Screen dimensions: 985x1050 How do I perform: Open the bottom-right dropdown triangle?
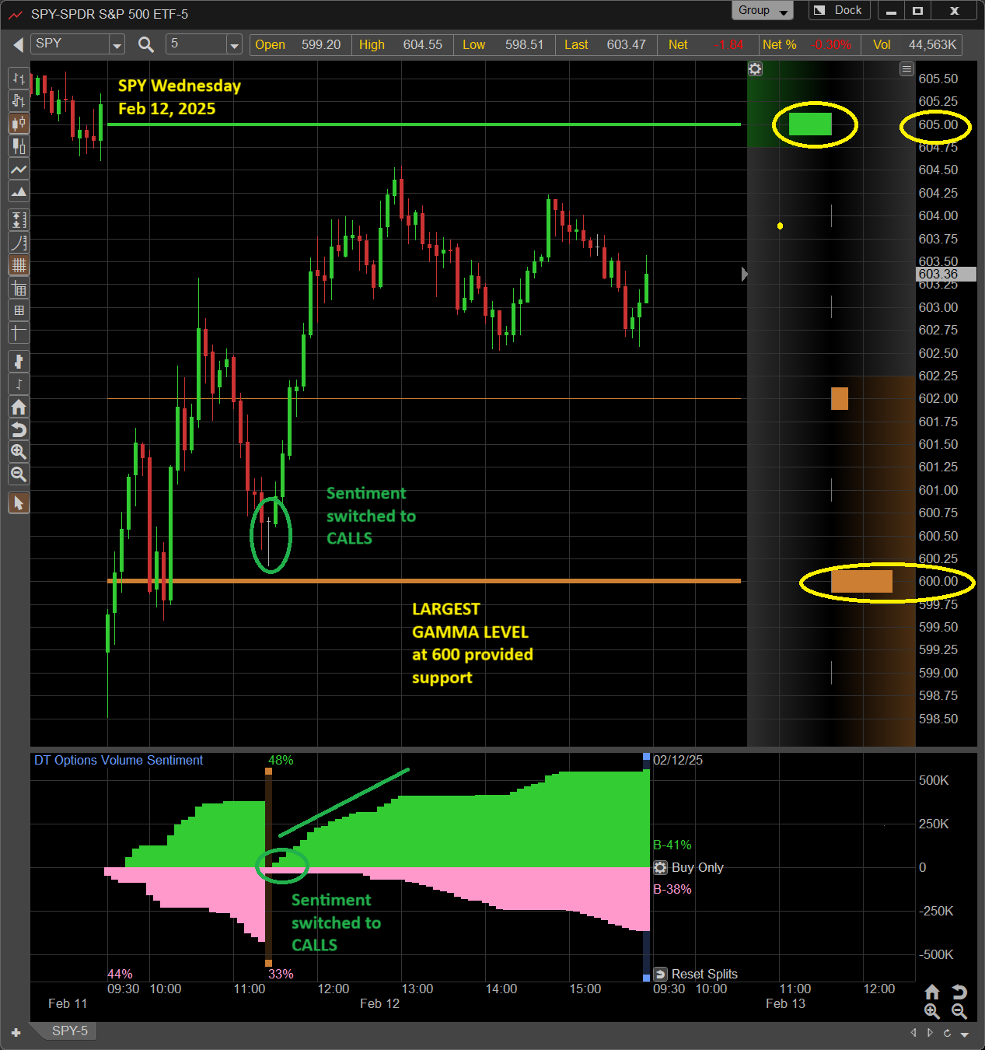coord(965,1034)
